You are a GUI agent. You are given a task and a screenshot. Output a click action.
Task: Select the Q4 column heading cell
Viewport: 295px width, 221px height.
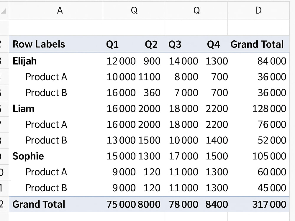coord(213,44)
